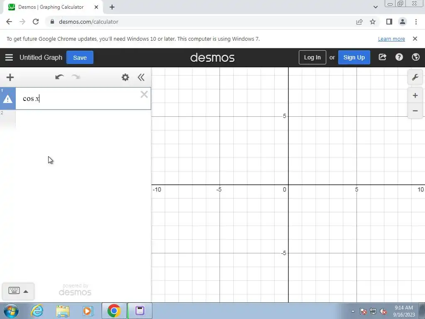Open the Desmos hamburger menu
This screenshot has width=425, height=319.
9,57
